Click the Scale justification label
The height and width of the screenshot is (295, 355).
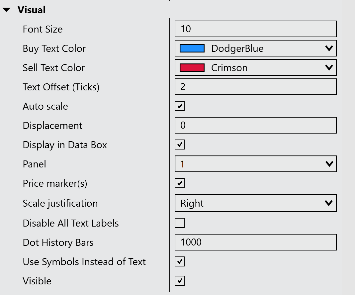tap(60, 203)
